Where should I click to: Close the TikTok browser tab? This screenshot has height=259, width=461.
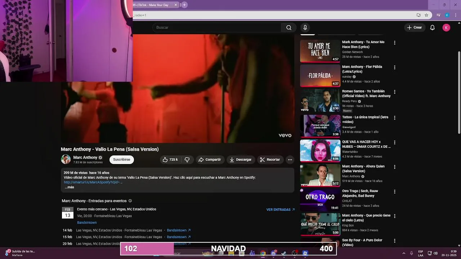[176, 5]
